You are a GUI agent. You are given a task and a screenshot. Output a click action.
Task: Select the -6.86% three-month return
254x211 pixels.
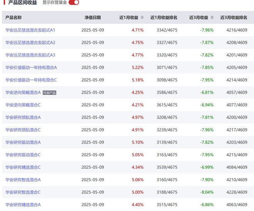click(207, 205)
